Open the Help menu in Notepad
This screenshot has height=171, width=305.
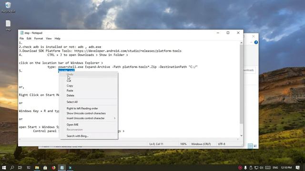coord(57,38)
